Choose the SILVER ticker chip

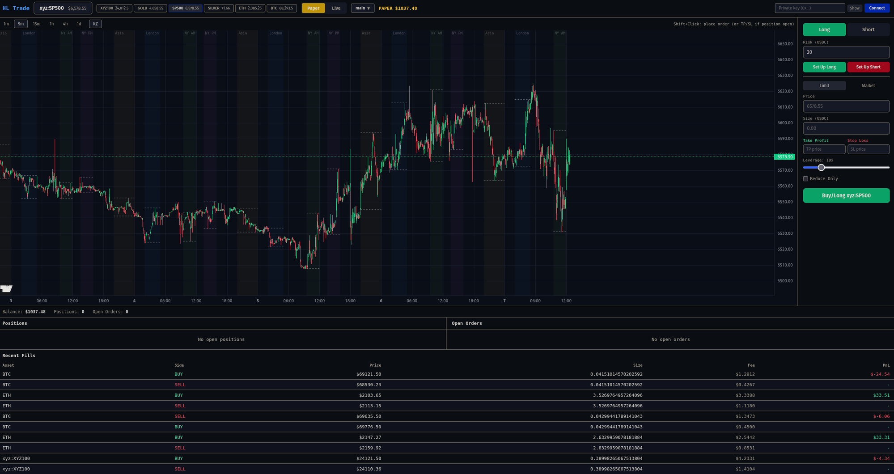click(x=218, y=8)
